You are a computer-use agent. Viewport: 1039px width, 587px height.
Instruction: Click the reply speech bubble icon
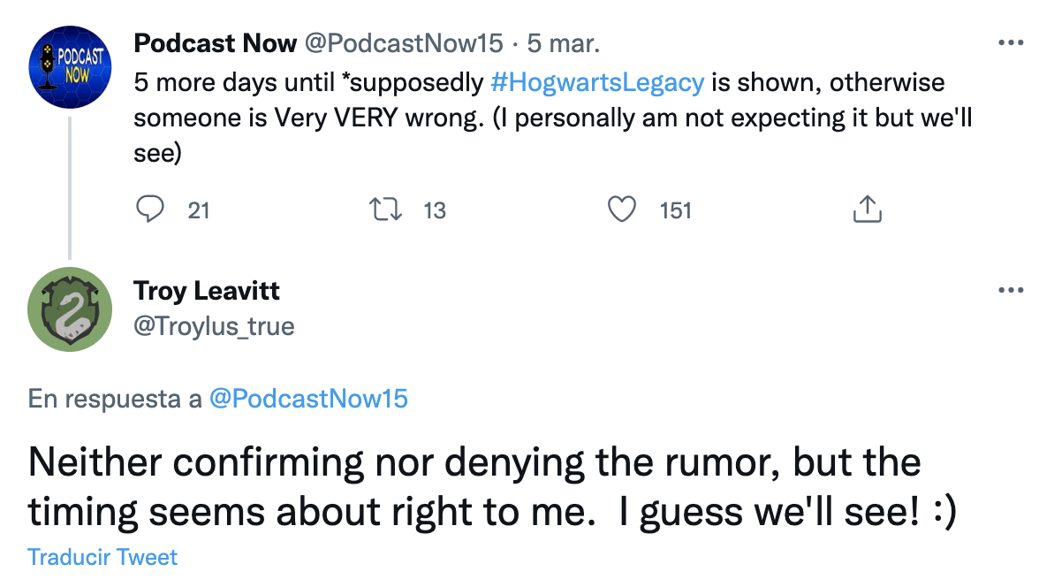(151, 210)
